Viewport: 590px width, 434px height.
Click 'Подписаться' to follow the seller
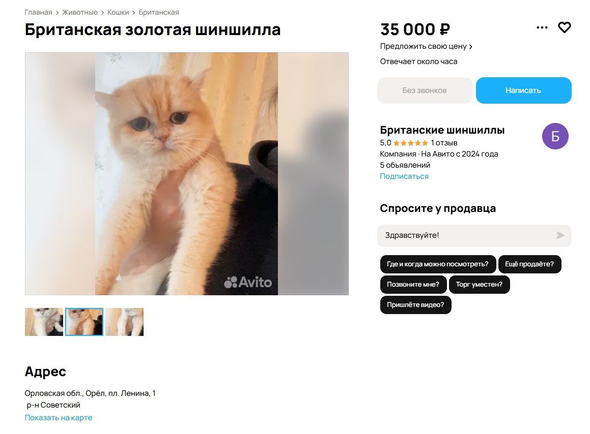(x=404, y=176)
